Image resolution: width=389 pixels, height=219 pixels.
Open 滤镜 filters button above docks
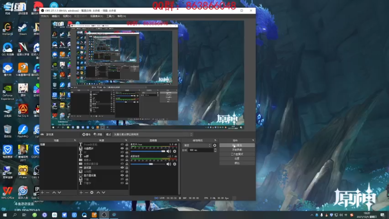click(98, 134)
